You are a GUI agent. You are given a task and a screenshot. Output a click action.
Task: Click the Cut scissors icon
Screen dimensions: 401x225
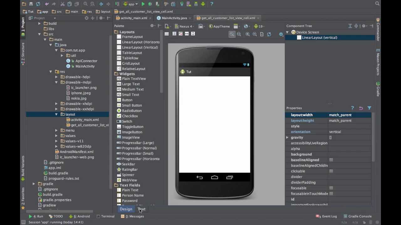pyautogui.click(x=62, y=4)
